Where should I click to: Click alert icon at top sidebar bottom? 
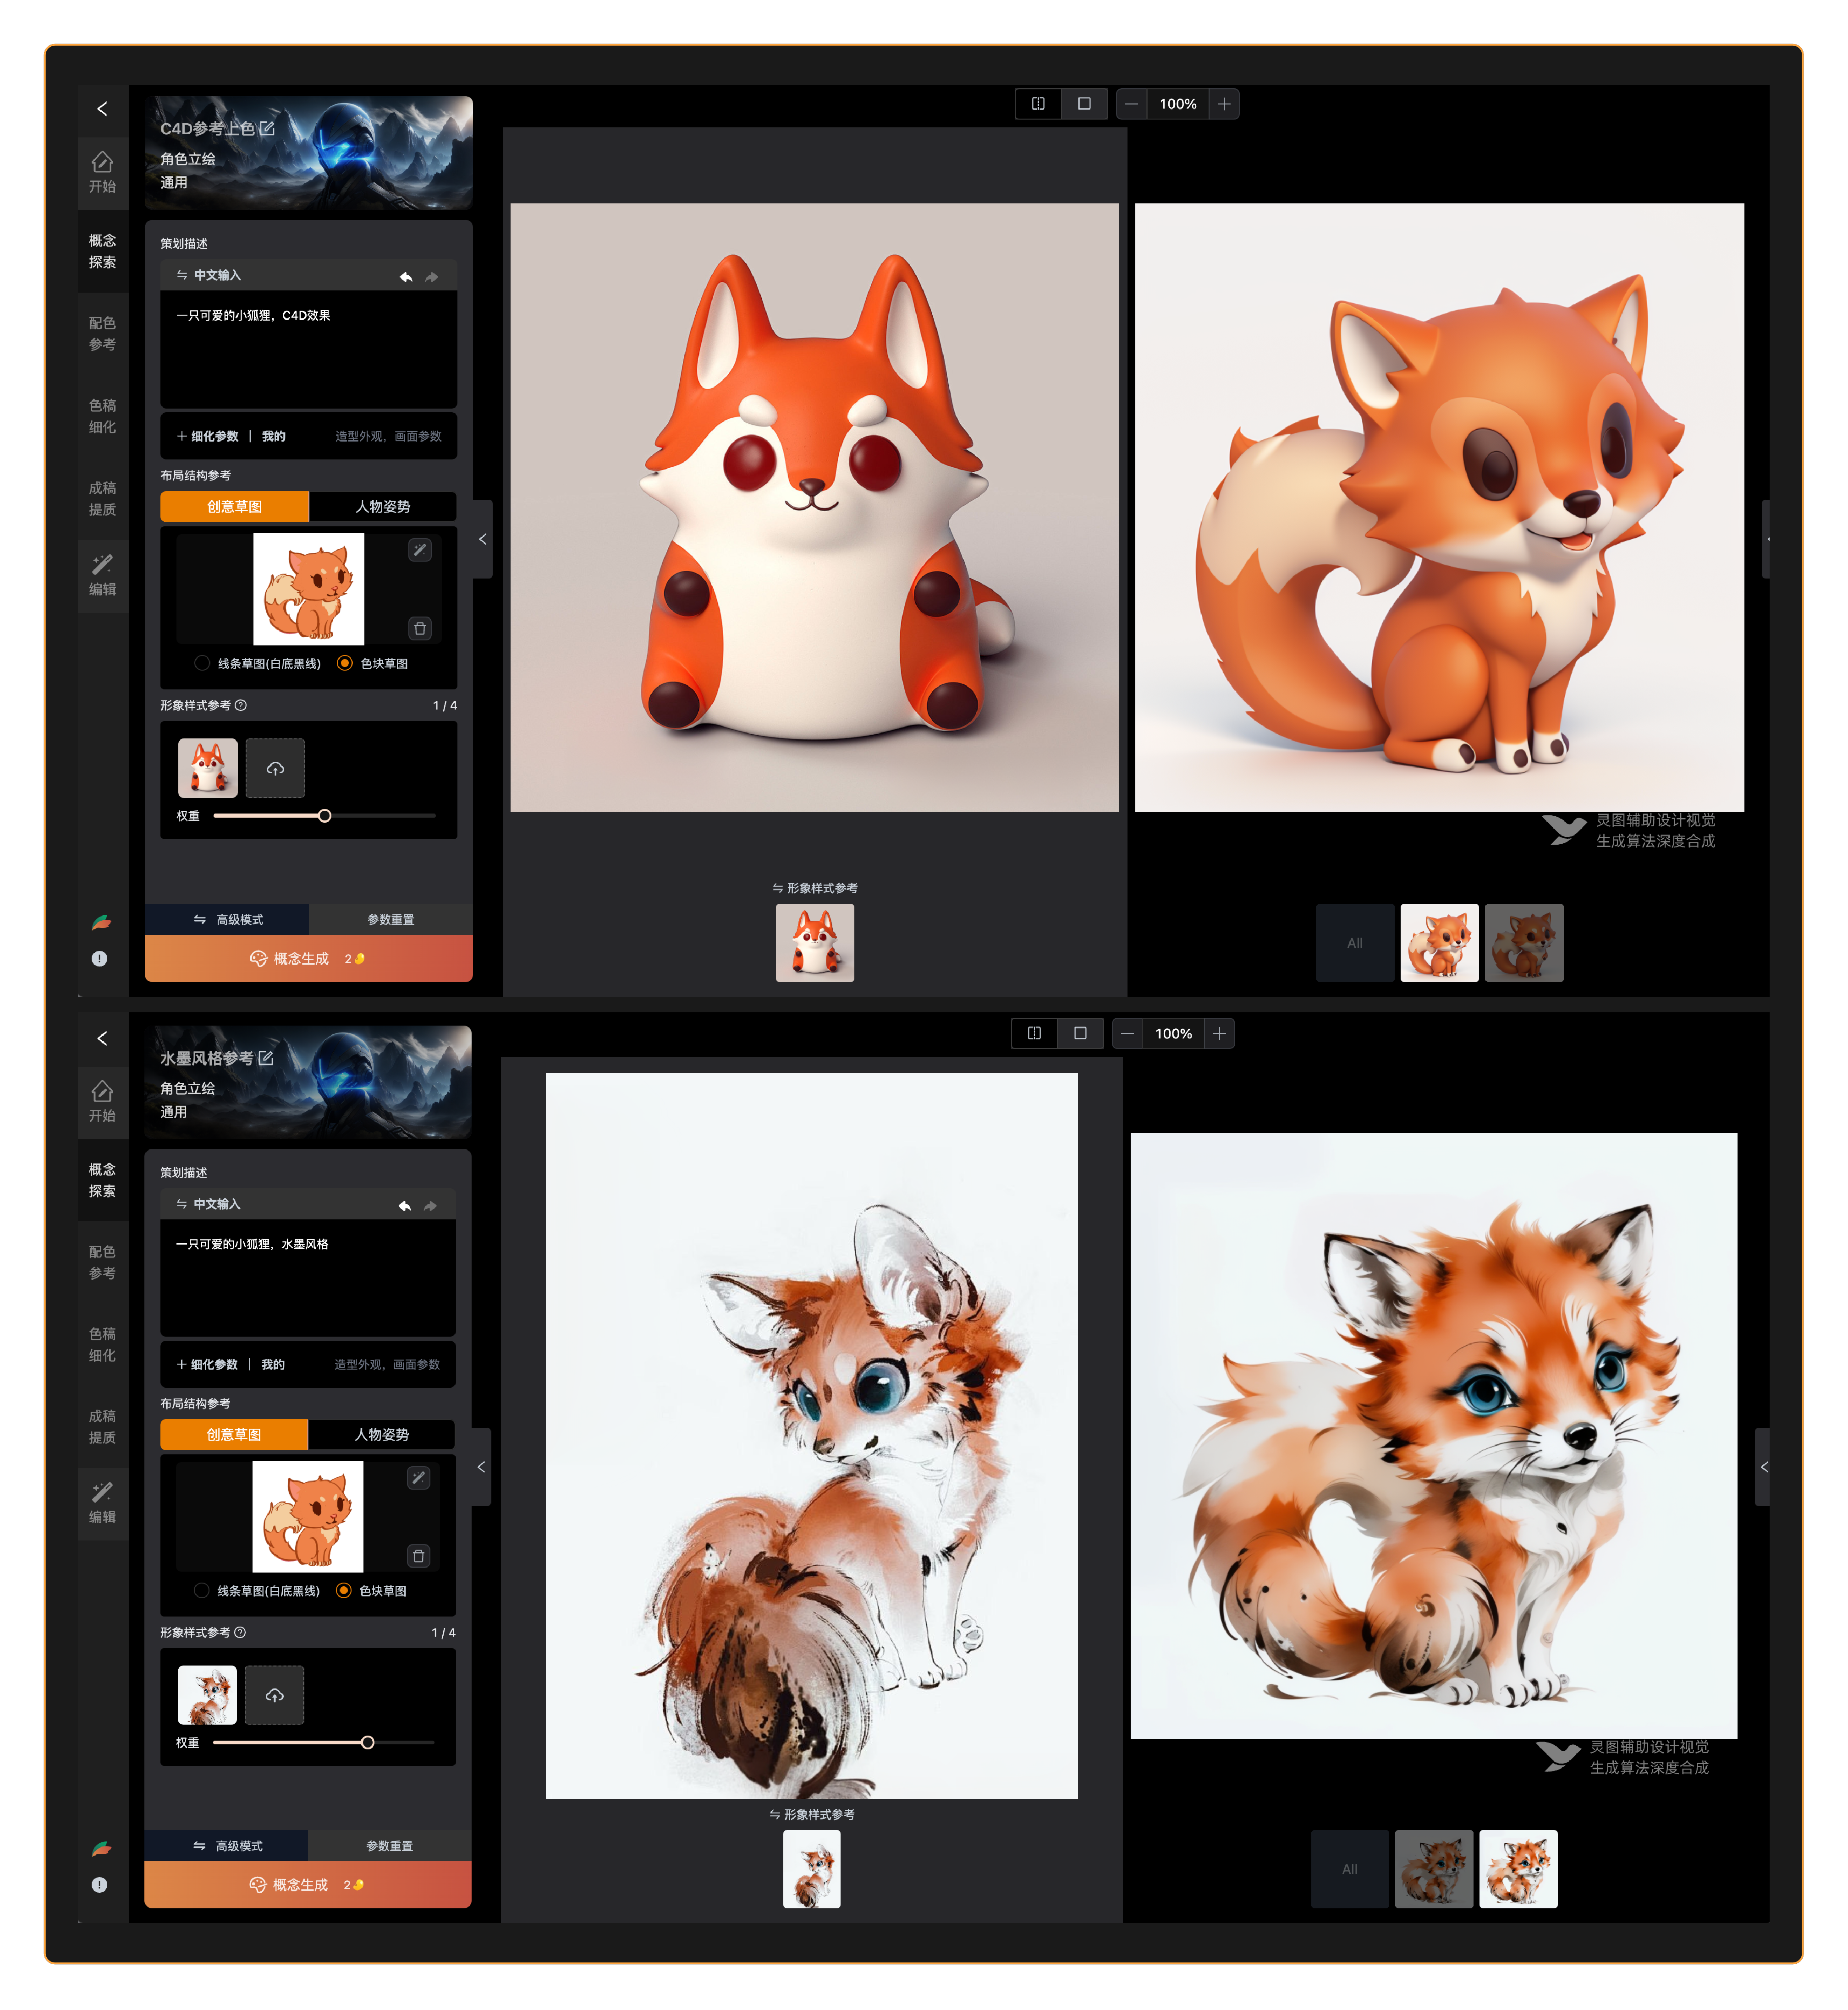100,959
